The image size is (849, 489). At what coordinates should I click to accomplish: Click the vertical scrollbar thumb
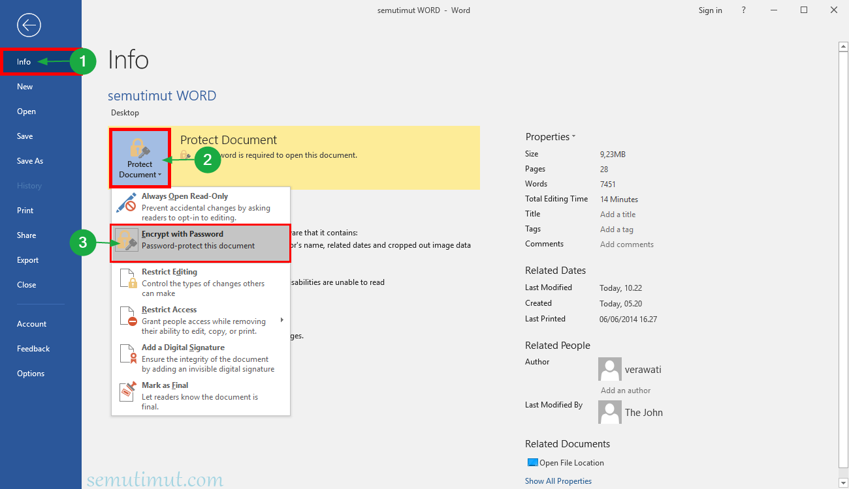click(843, 259)
